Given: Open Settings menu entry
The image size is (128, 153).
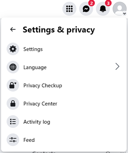Looking at the screenshot, I should pyautogui.click(x=64, y=49).
